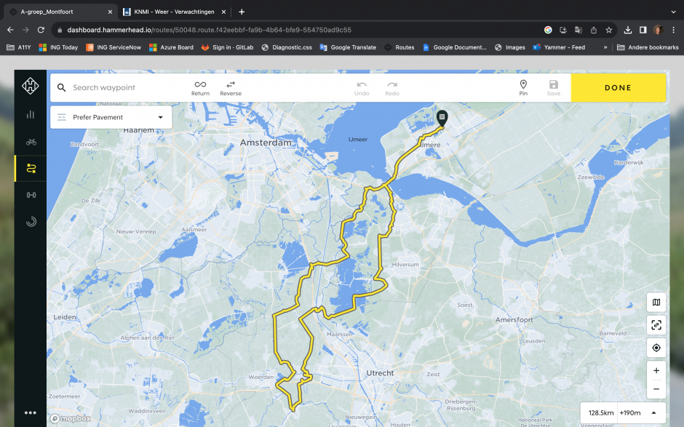The width and height of the screenshot is (684, 427).
Task: Open the bicycle icon in the sidebar
Action: tap(31, 142)
